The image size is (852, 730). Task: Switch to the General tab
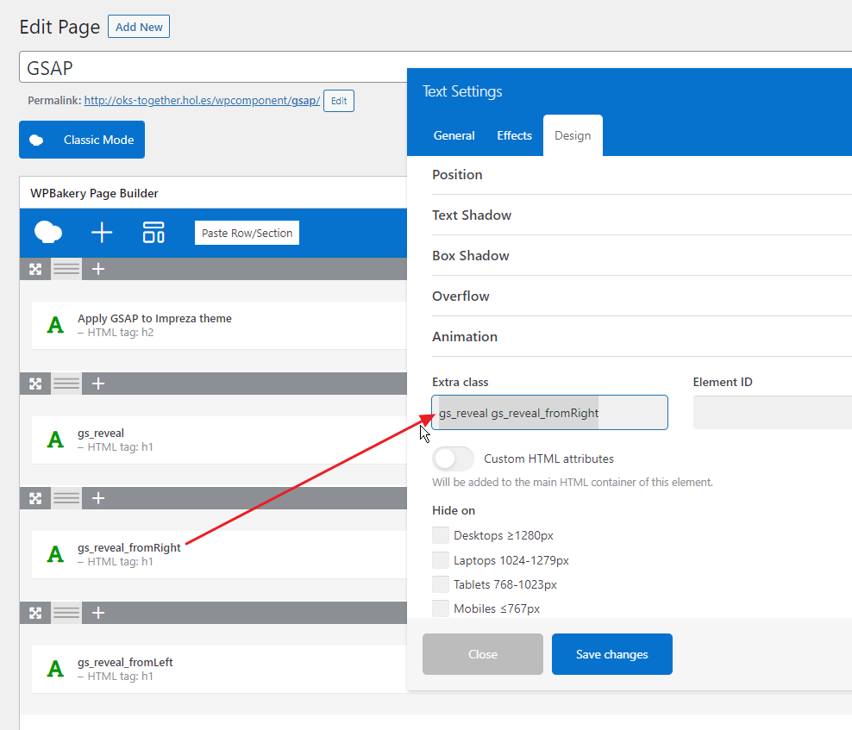tap(454, 136)
